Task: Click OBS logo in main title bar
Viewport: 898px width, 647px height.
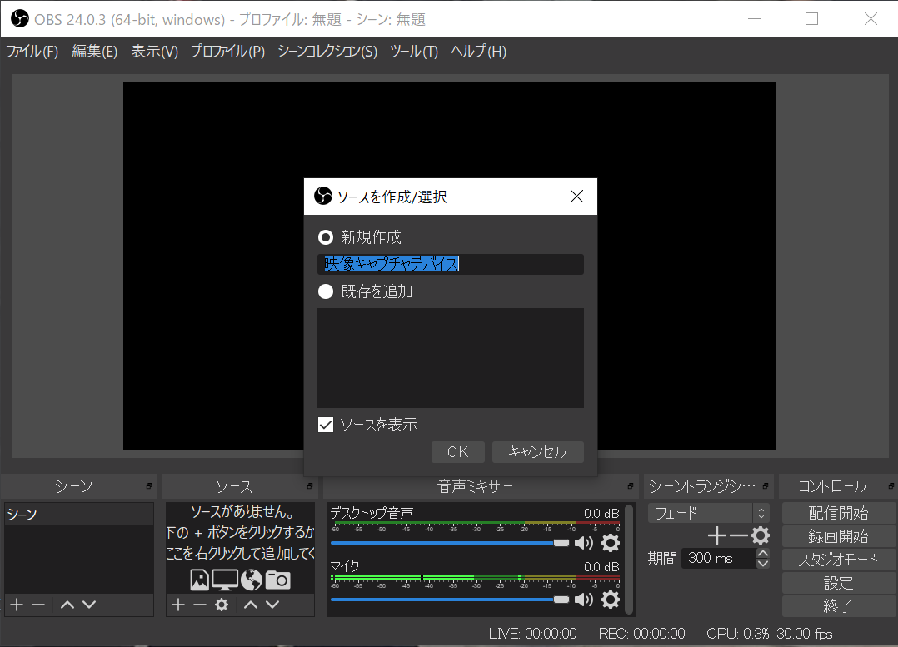Action: [20, 19]
